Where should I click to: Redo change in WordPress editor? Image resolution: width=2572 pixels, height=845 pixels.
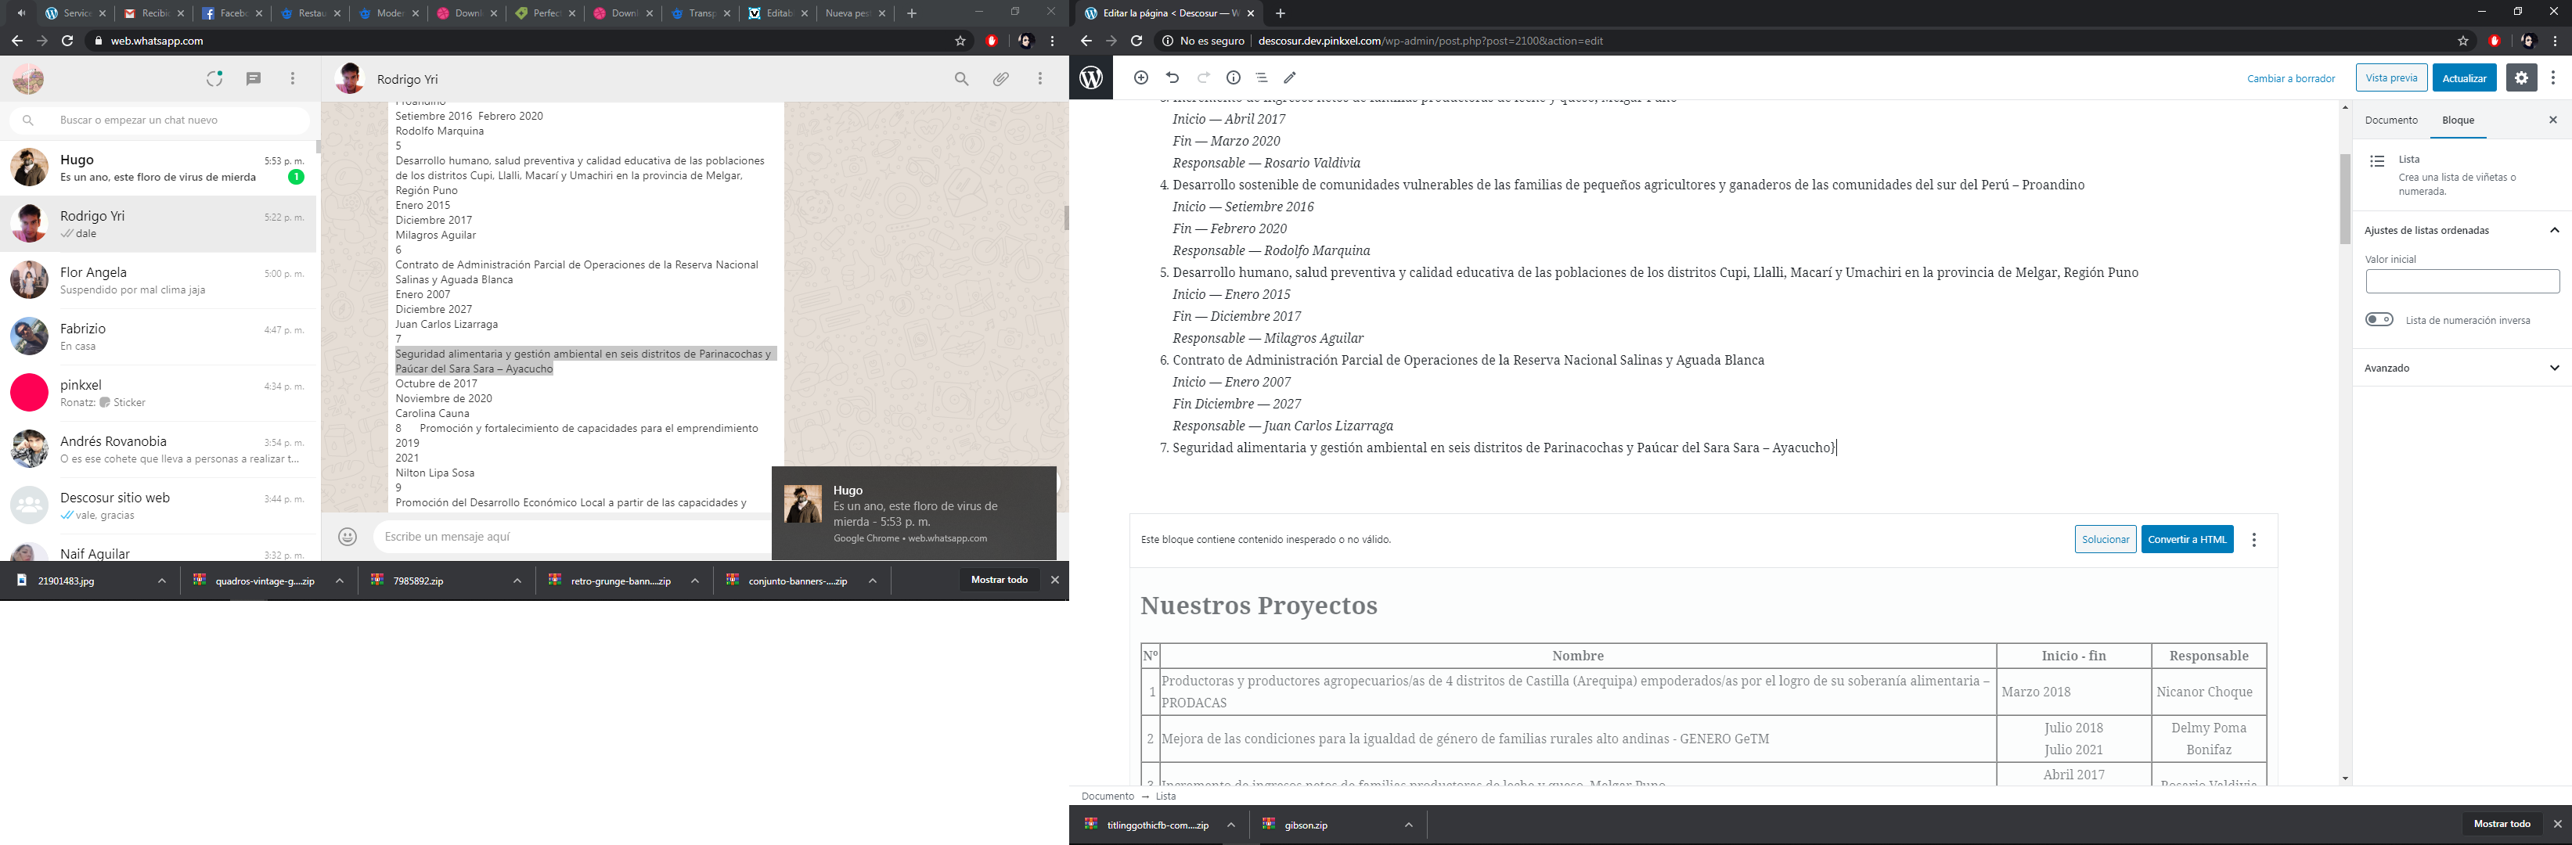[x=1203, y=77]
